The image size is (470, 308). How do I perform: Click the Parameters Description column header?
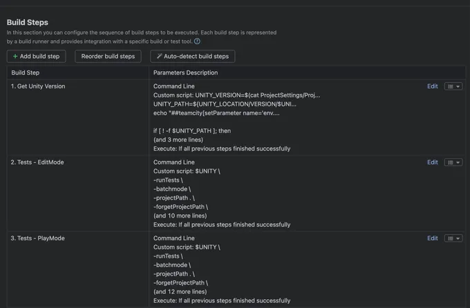click(x=185, y=73)
